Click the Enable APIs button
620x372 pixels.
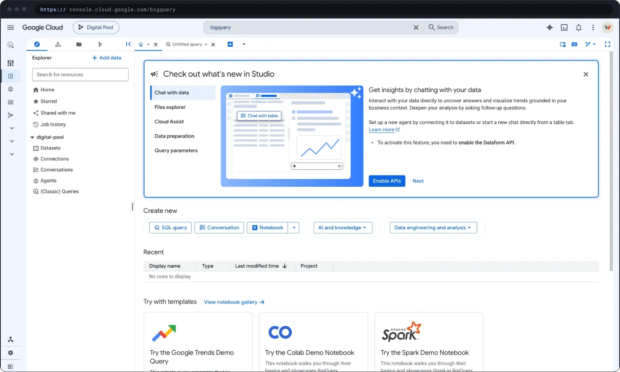click(x=387, y=181)
